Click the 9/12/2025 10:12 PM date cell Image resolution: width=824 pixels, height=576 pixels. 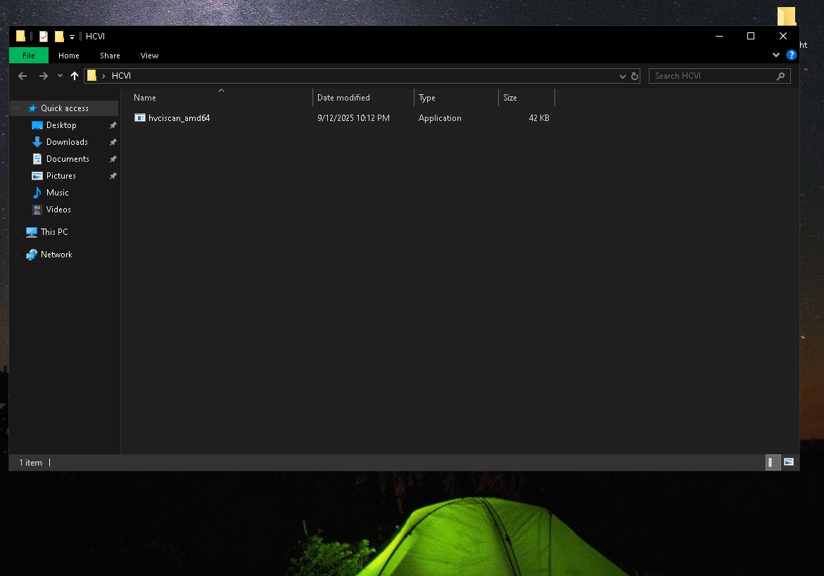tap(354, 118)
